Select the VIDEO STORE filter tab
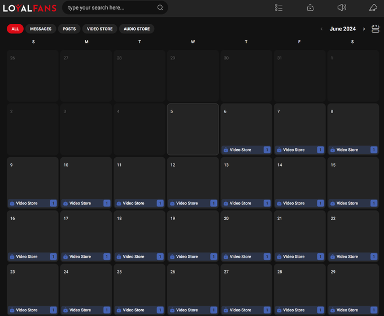The width and height of the screenshot is (384, 316). [x=100, y=29]
